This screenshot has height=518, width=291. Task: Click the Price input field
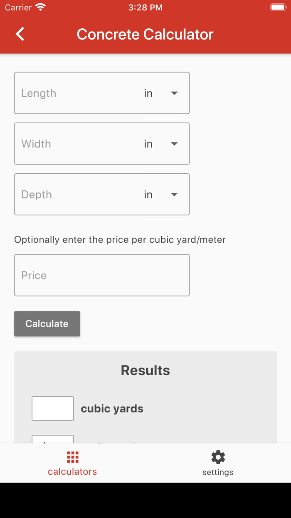(102, 275)
